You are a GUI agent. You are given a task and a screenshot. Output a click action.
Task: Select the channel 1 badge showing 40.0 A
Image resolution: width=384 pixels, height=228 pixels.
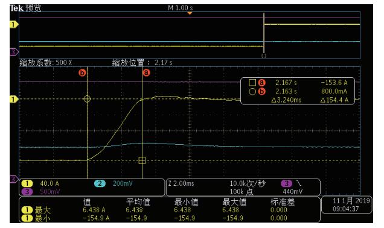(27, 183)
